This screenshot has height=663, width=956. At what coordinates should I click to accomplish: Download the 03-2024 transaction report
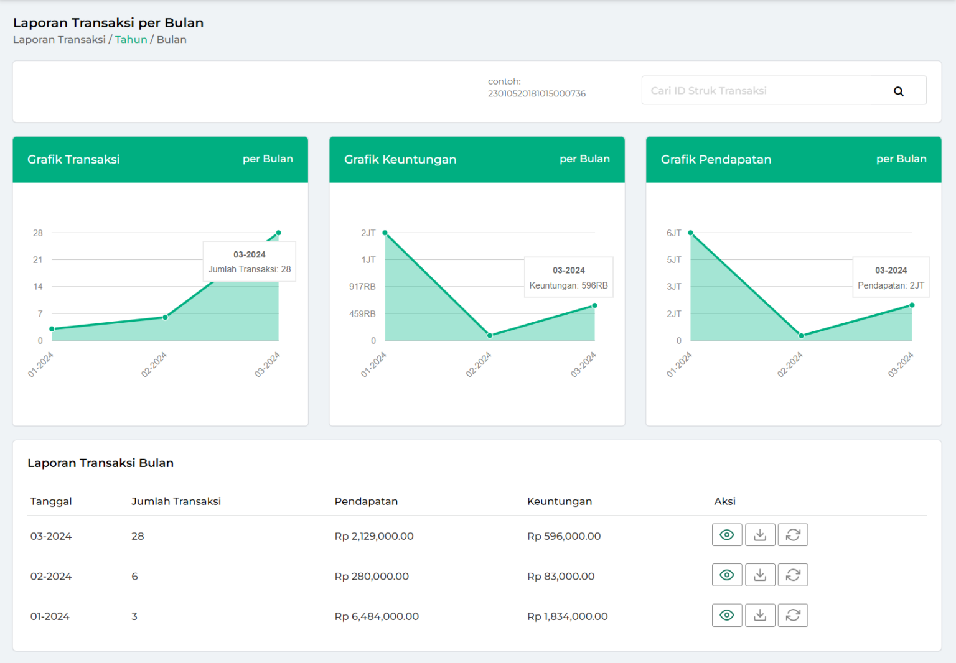pyautogui.click(x=760, y=535)
